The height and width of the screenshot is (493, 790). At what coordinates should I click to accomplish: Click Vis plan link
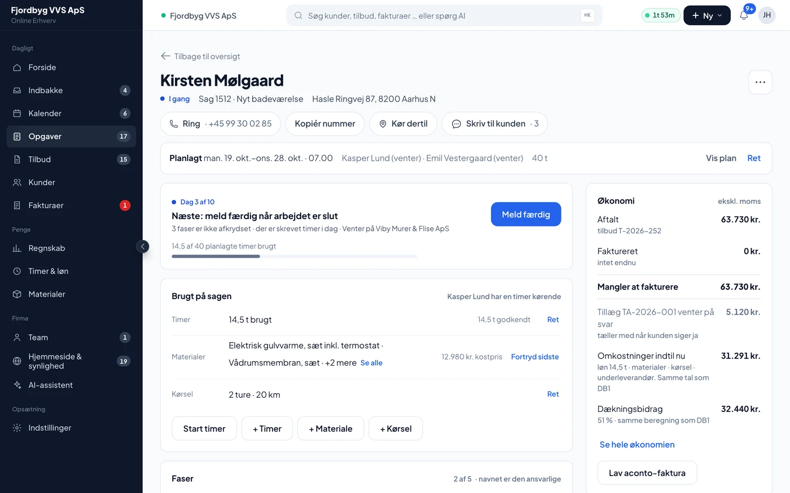coord(721,158)
